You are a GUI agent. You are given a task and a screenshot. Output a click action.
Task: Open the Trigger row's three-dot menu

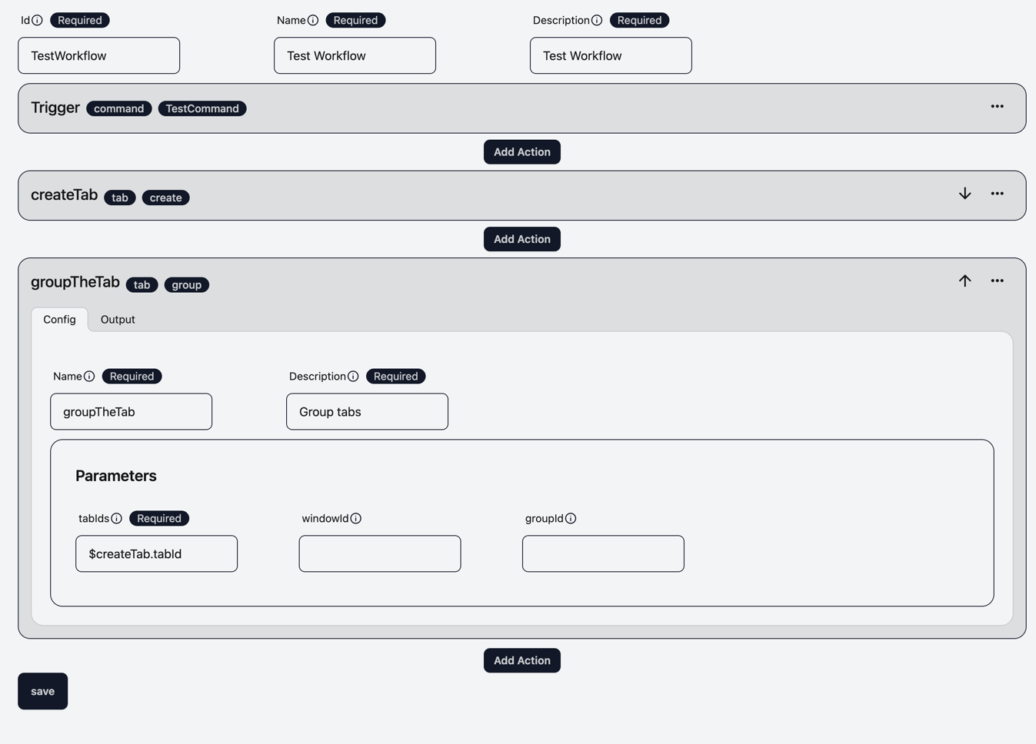tap(997, 107)
